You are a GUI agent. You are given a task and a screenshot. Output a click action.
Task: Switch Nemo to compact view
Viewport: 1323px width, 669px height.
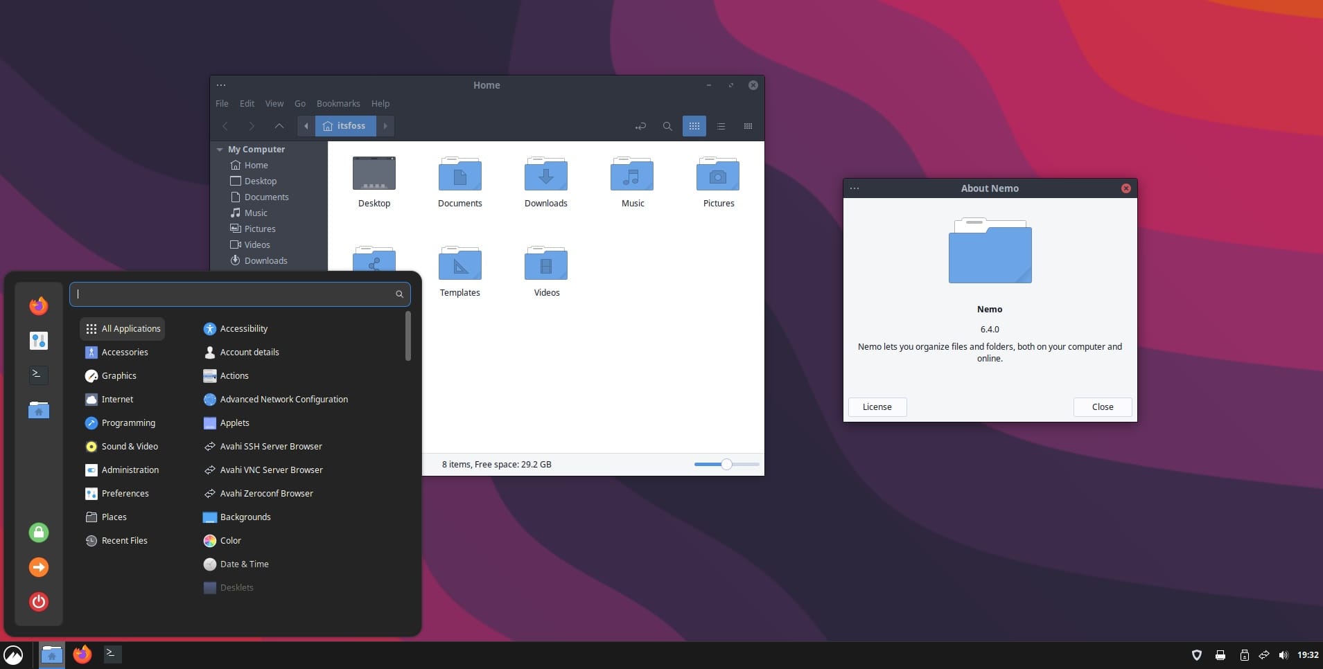pyautogui.click(x=748, y=126)
